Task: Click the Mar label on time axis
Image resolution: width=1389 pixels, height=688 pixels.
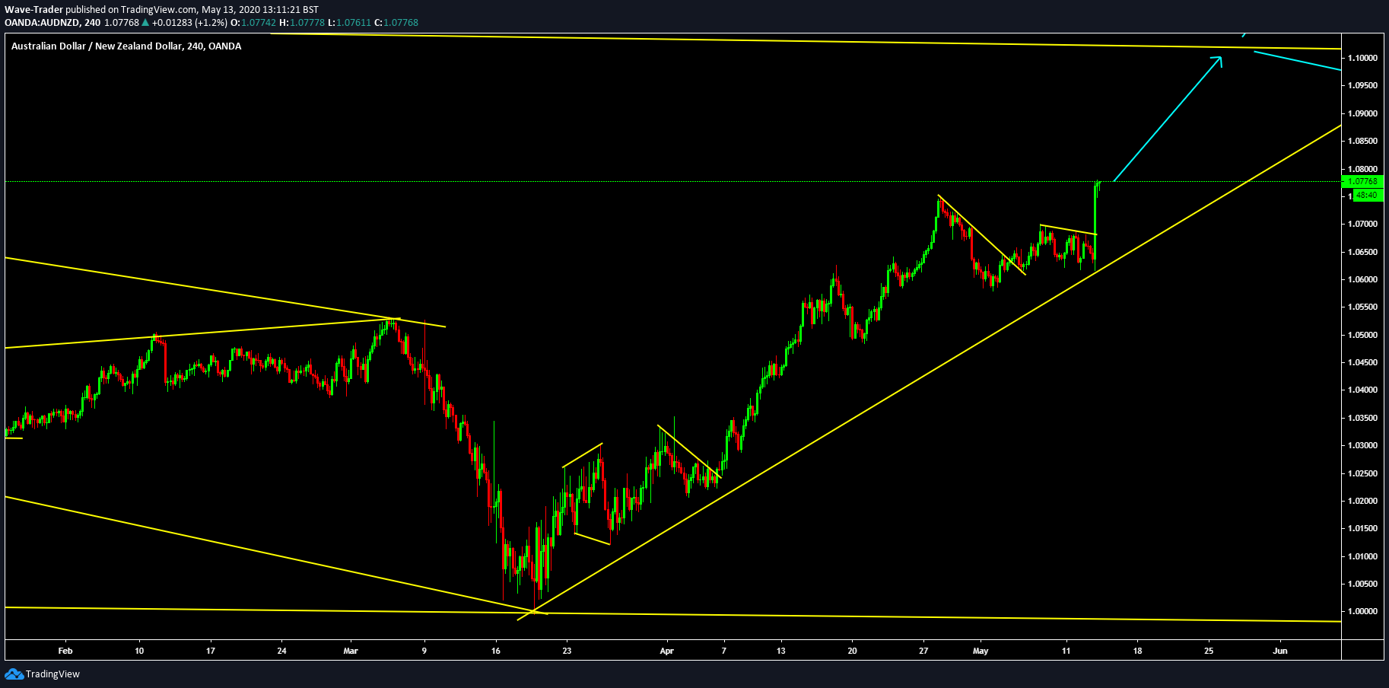Action: coord(351,651)
